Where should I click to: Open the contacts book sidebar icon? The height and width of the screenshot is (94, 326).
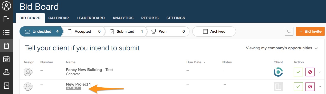click(x=6, y=86)
